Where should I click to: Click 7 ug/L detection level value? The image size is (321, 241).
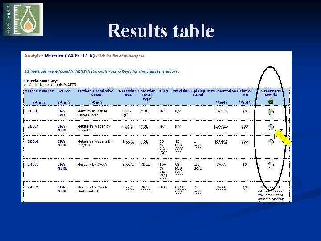point(127,126)
